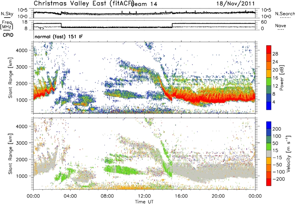Click the 'CPID' label

click(x=8, y=35)
